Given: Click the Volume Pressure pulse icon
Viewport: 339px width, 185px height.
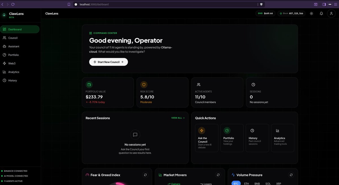Looking at the screenshot, I should tap(233, 175).
